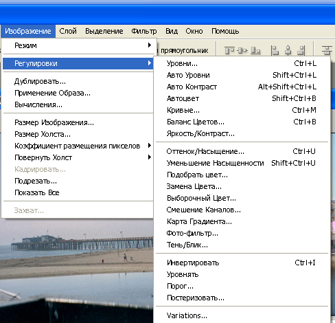This screenshot has height=323, width=335.
Task: Choose Подрезать... from the menu
Action: (x=78, y=181)
